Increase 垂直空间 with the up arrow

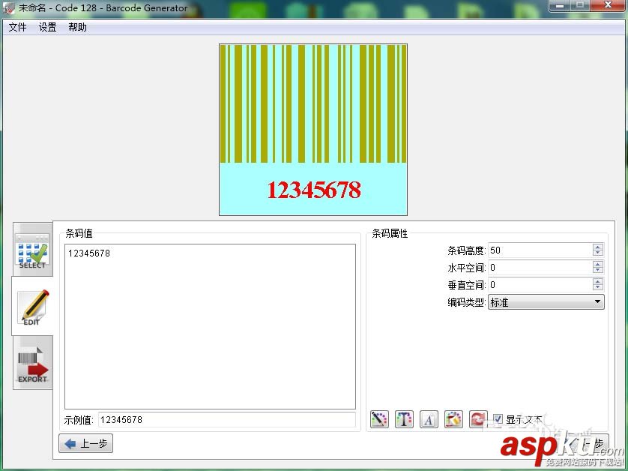click(x=597, y=281)
